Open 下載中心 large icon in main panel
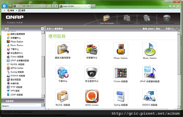Image resolution: width=183 pixels, height=117 pixels. click(x=63, y=73)
